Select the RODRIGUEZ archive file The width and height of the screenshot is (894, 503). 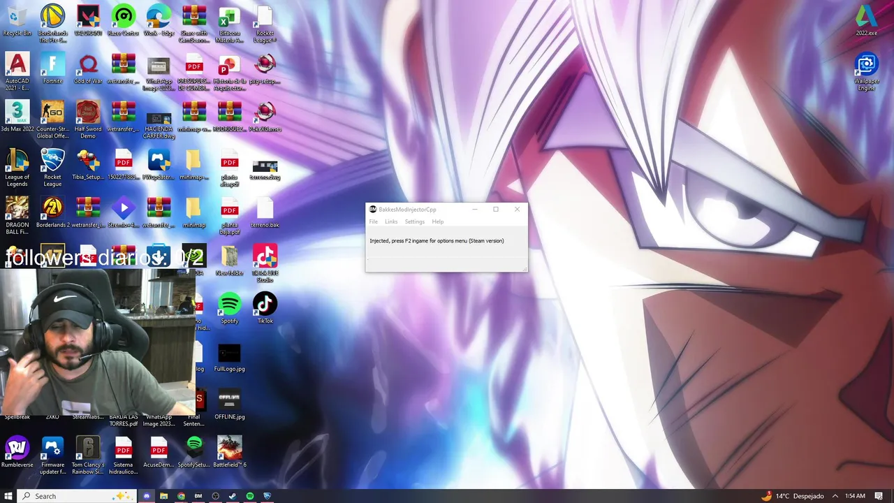click(x=229, y=116)
